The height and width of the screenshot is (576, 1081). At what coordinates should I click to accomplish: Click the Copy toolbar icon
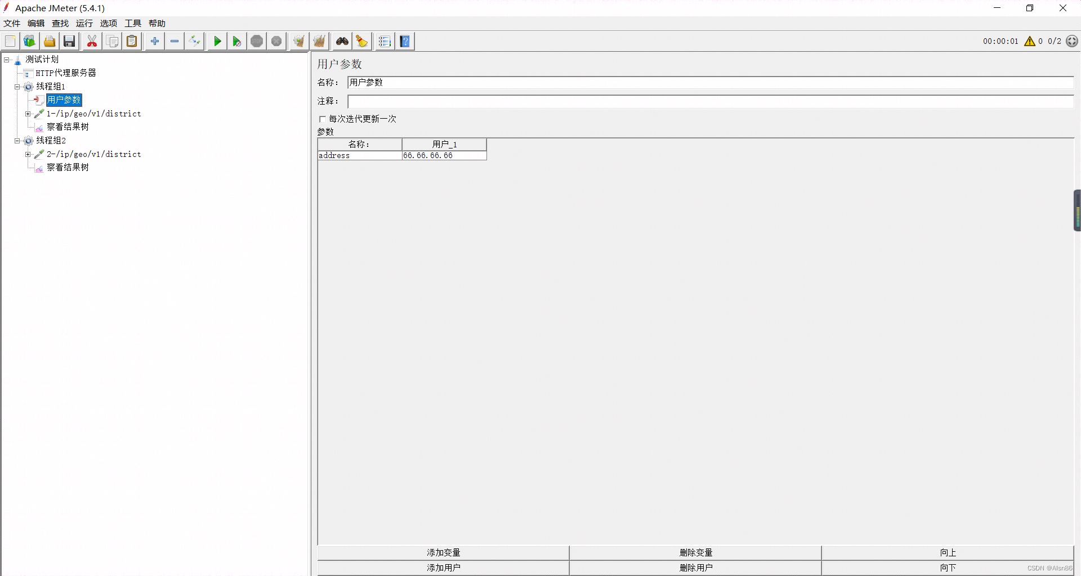coord(112,41)
